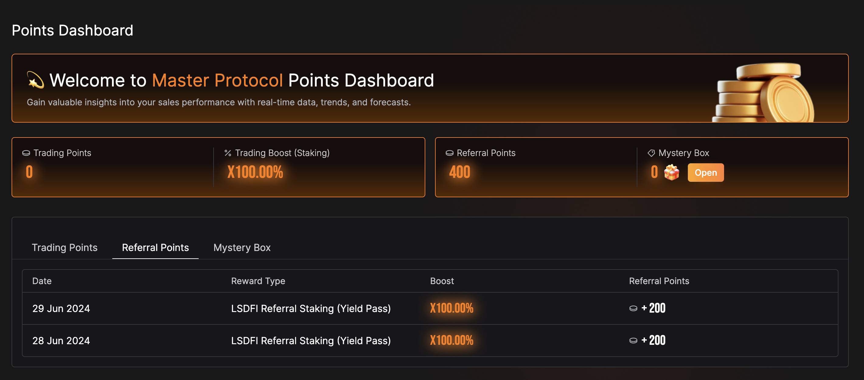Click the Date column header
This screenshot has width=864, height=380.
click(42, 281)
